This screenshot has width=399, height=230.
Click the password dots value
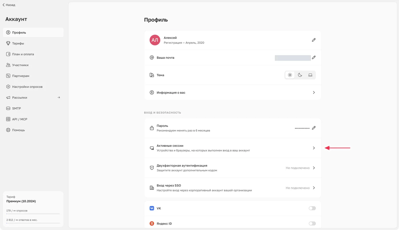click(x=302, y=129)
